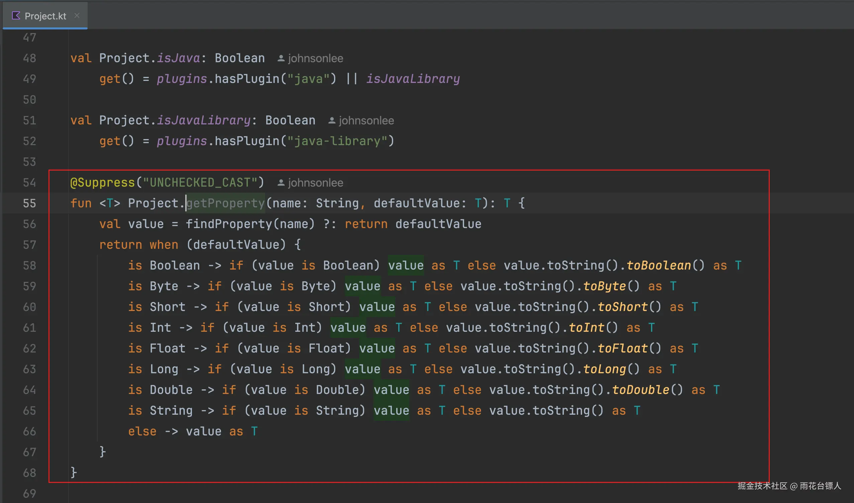The image size is (854, 503).
Task: Click the author icon beside isJava declaration
Action: (x=281, y=59)
